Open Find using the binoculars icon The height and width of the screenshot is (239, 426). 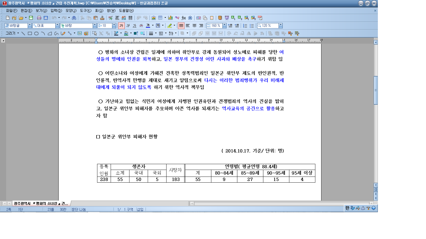(74, 18)
